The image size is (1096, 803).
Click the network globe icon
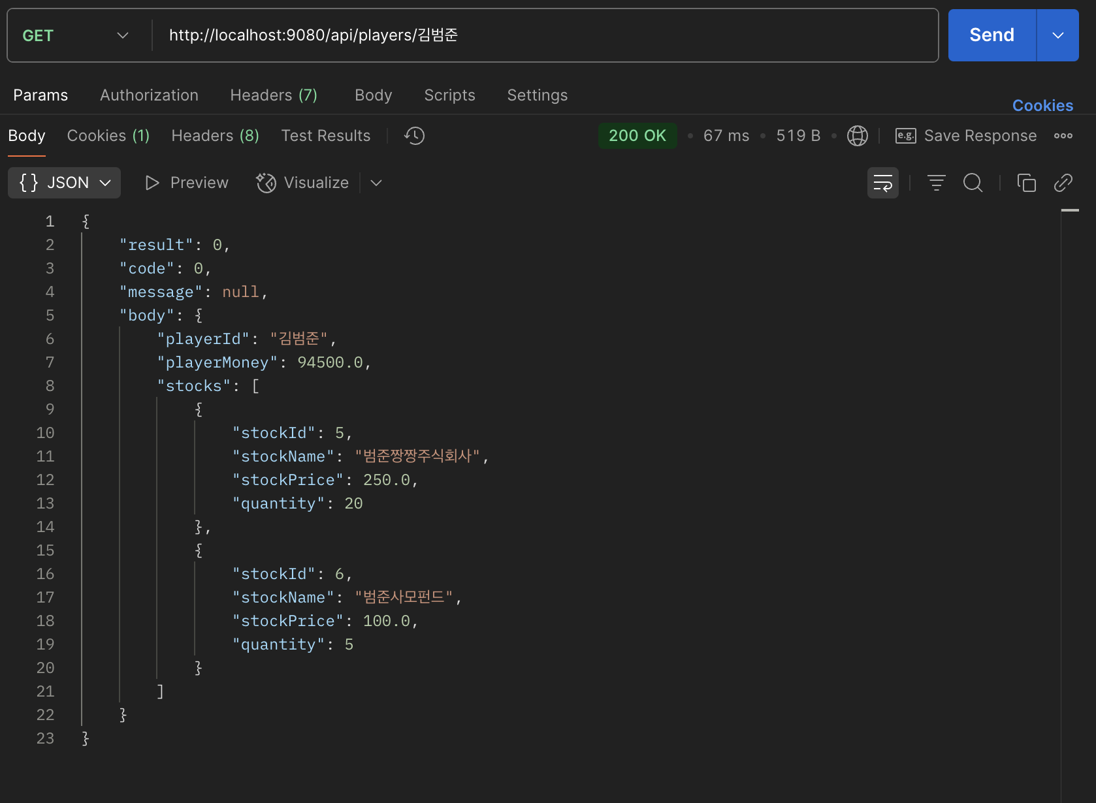tap(858, 136)
